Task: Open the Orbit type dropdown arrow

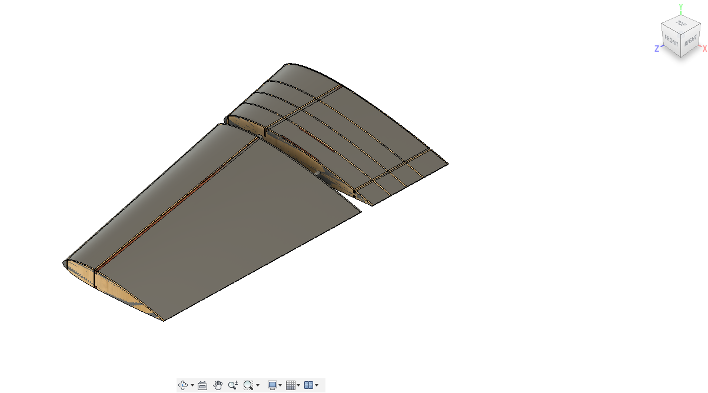Action: (192, 386)
